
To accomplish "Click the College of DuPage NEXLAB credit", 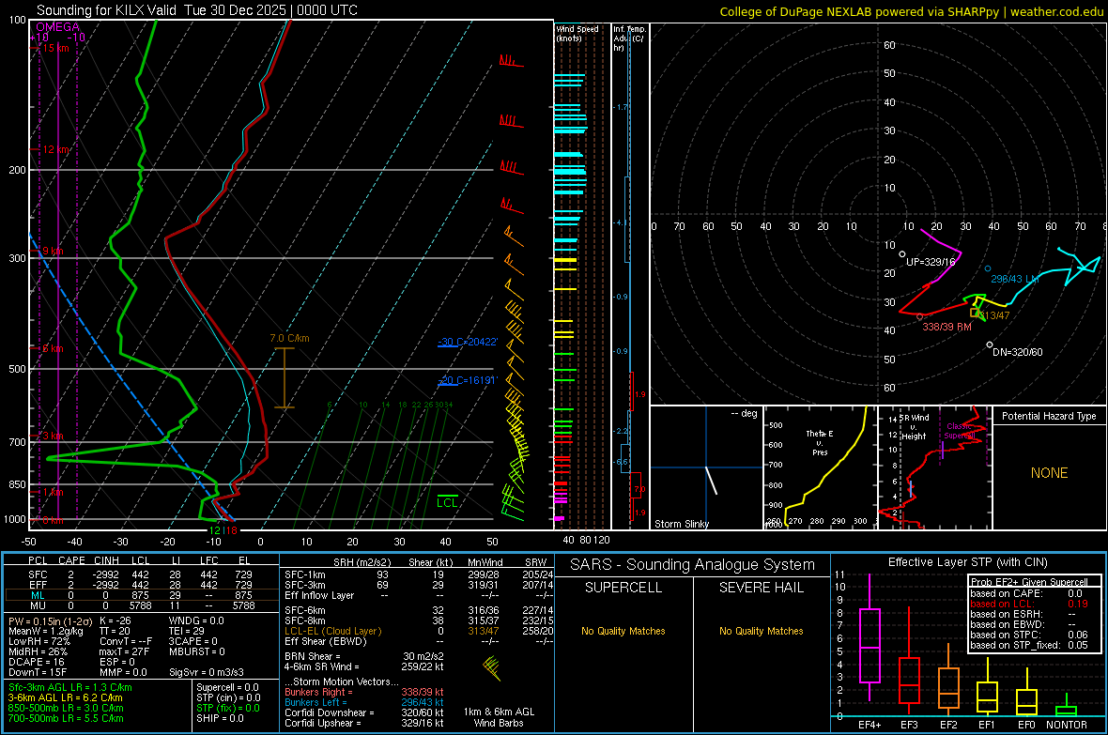I will 912,11.
